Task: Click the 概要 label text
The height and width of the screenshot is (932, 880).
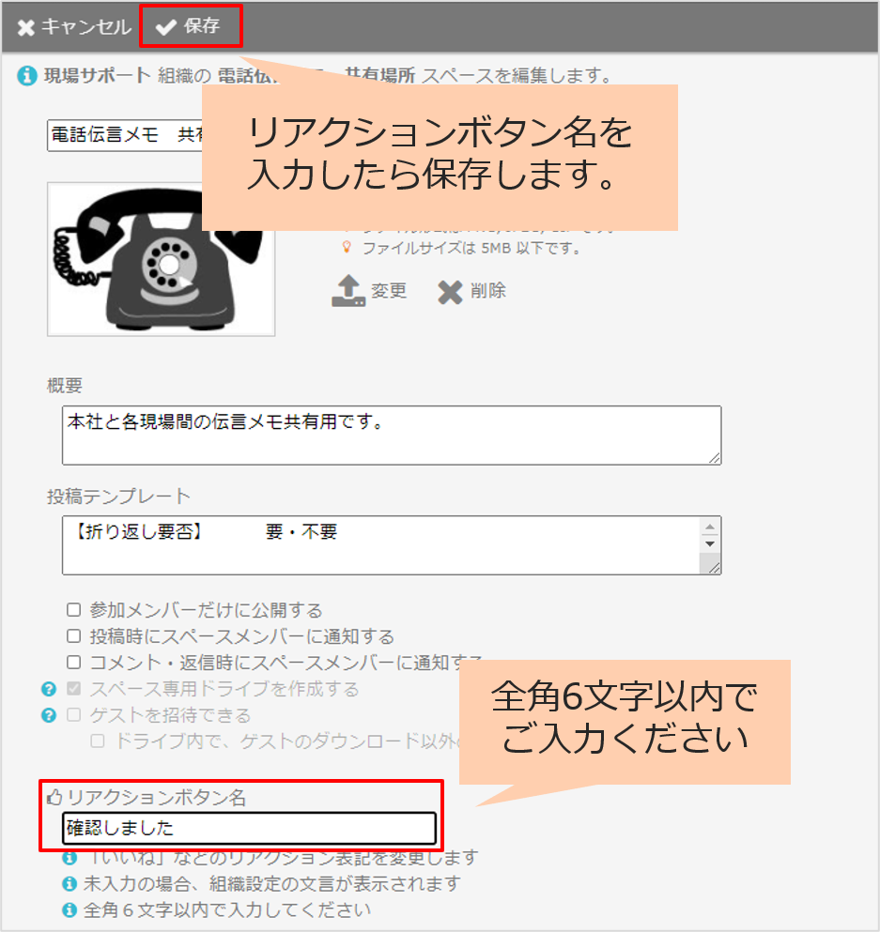Action: pyautogui.click(x=65, y=386)
